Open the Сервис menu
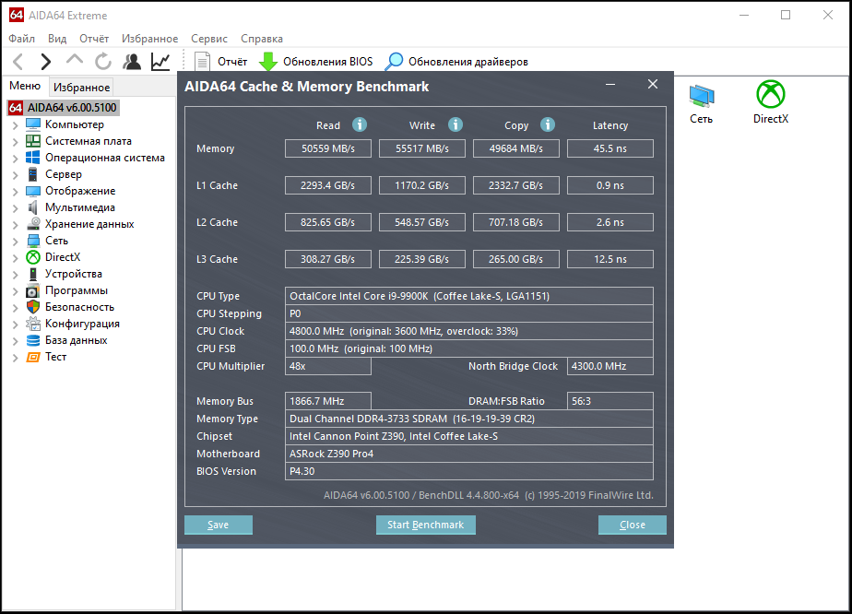This screenshot has height=614, width=852. click(209, 39)
